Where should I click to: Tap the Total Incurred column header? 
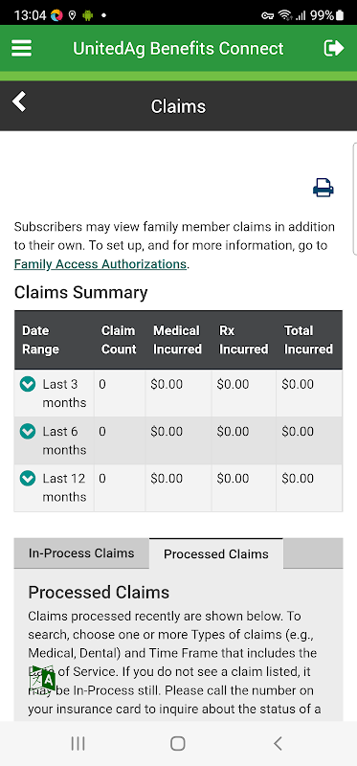(308, 340)
